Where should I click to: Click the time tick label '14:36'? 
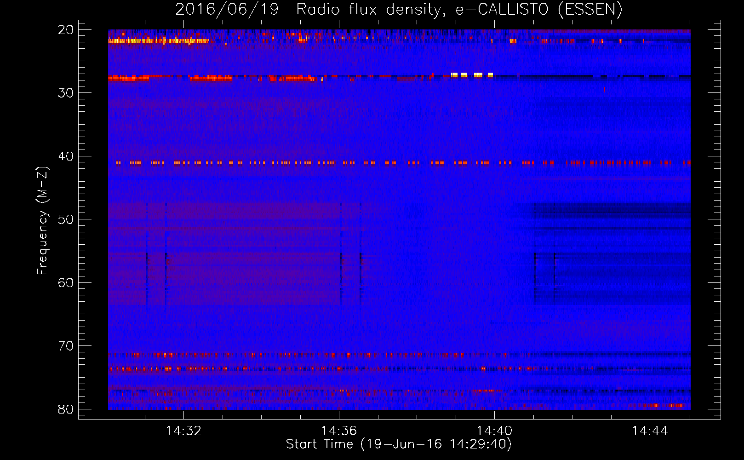pos(339,431)
